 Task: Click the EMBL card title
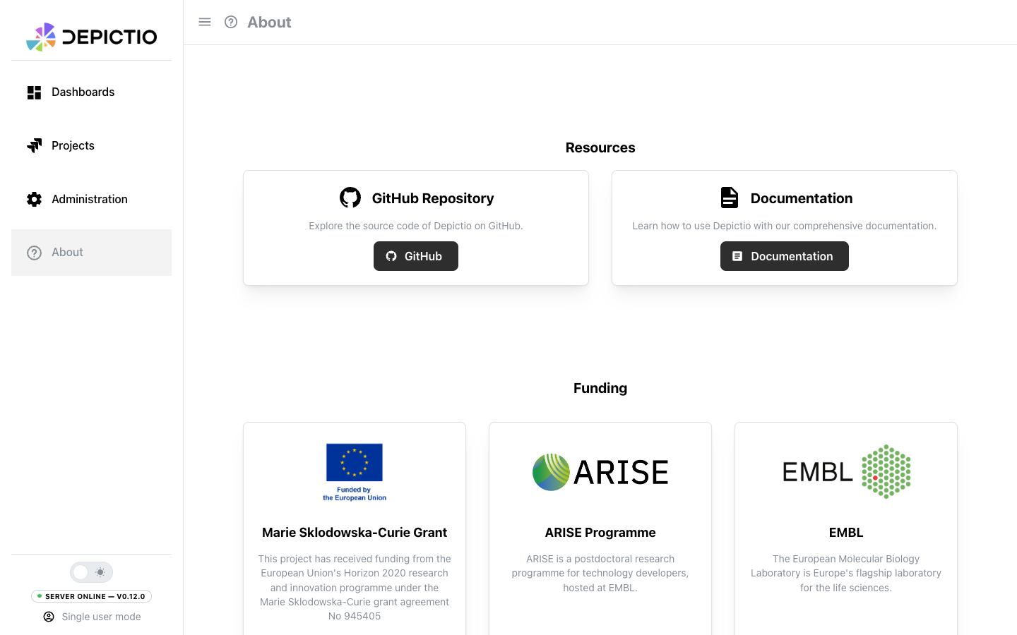pyautogui.click(x=846, y=533)
